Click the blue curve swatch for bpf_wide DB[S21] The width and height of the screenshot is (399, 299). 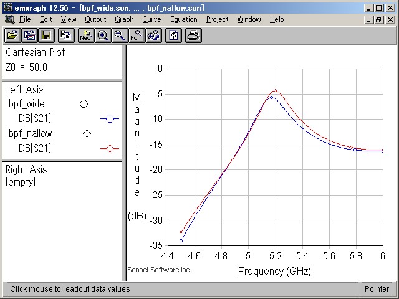pos(110,118)
